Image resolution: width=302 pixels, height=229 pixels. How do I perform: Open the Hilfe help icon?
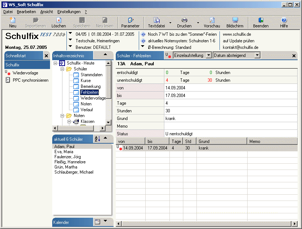coord(284,20)
